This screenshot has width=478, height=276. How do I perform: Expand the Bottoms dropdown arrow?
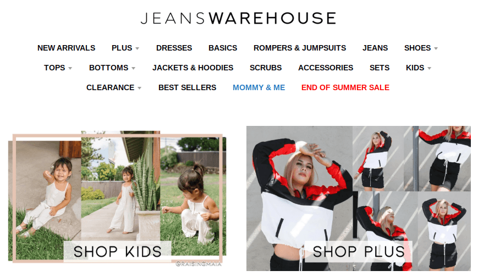(x=133, y=68)
